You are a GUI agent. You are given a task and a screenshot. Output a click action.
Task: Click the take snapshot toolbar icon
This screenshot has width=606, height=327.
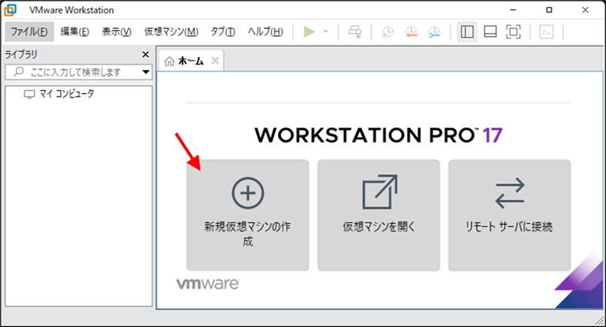(387, 32)
